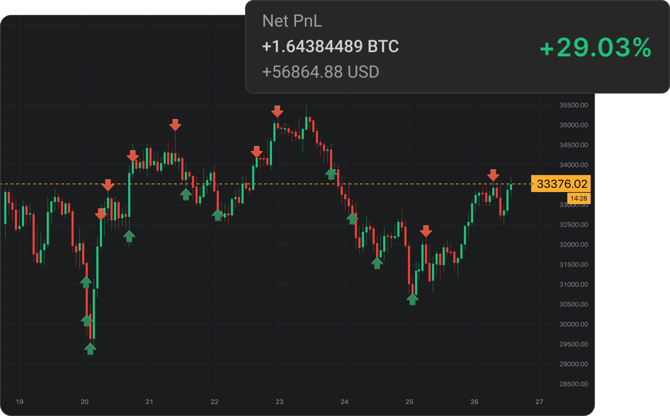Click the sell arrow near 34200 before day 21

tap(133, 156)
